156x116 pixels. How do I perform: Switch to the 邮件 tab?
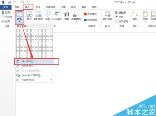click(x=73, y=7)
